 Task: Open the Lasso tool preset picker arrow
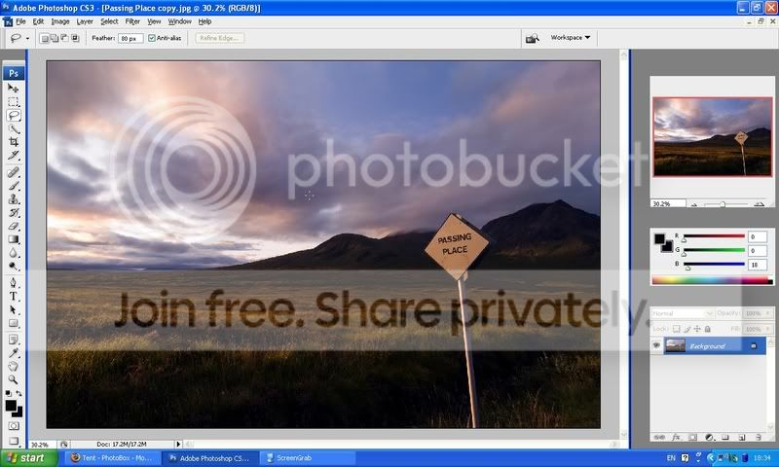click(x=28, y=38)
